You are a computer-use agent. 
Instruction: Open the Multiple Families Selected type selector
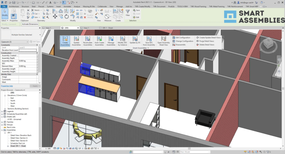pyautogui.click(x=21, y=35)
